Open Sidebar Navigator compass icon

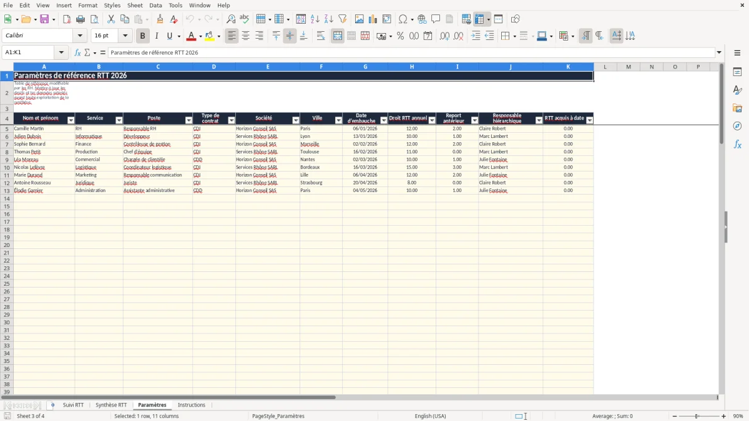click(x=737, y=126)
